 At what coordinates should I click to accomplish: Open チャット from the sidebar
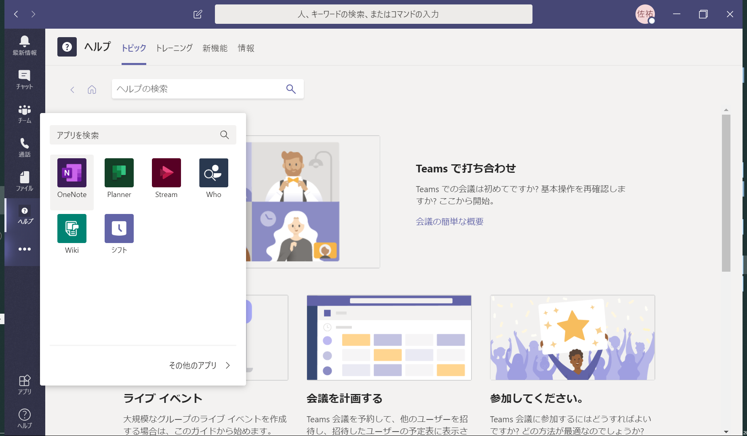(24, 79)
